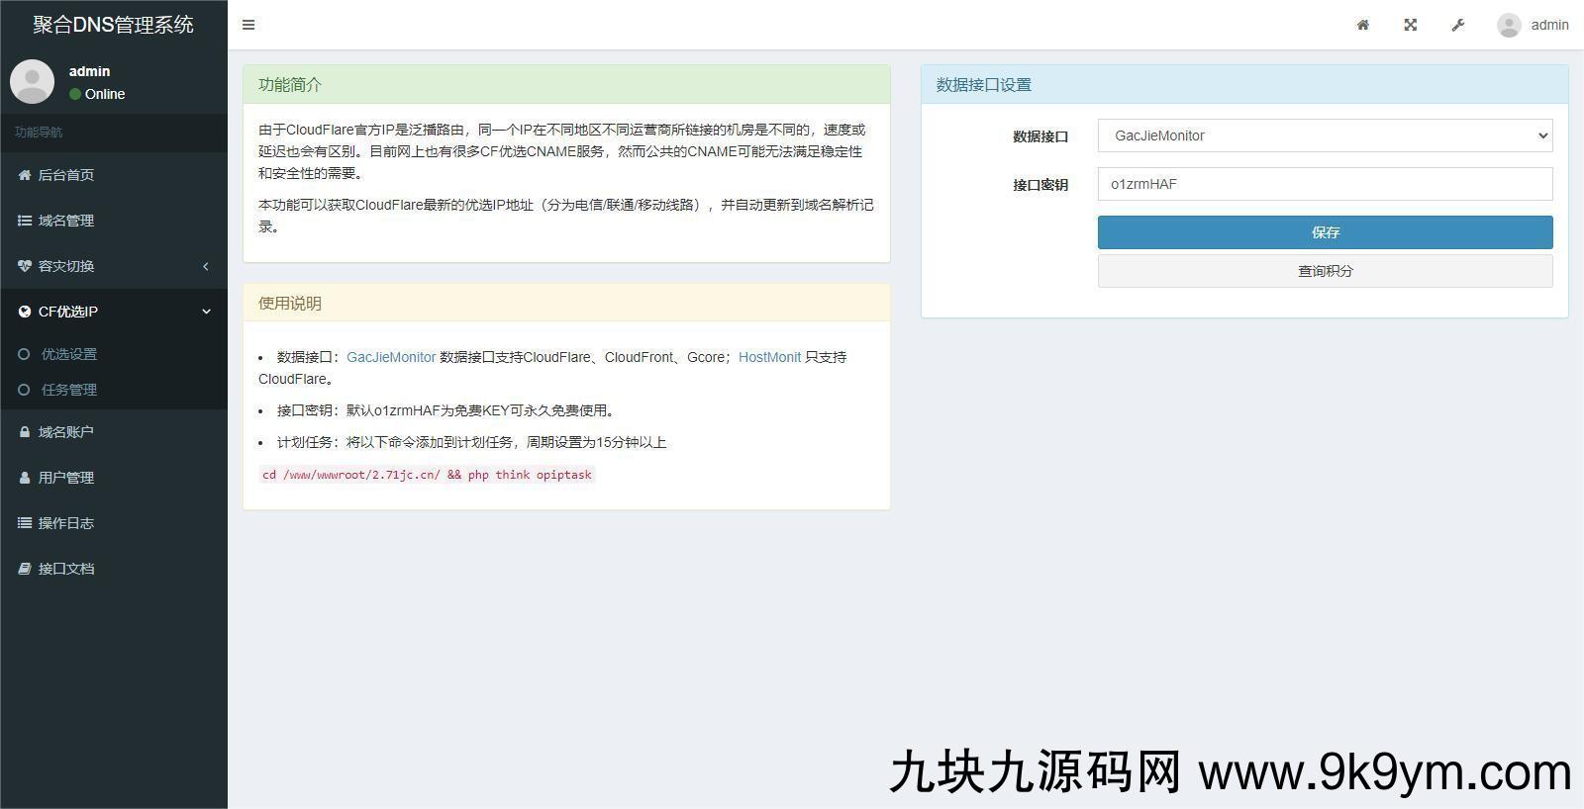
Task: Select the 任务管理 submenu item
Action: [69, 390]
